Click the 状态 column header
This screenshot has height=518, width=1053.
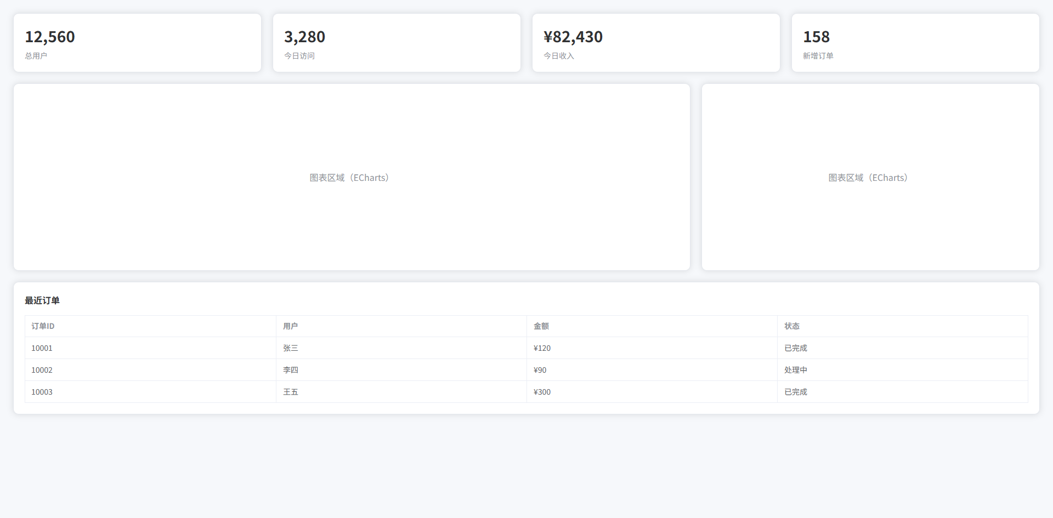(791, 326)
